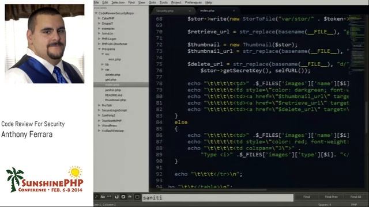Open delete.php in the sidebar

coord(112,75)
